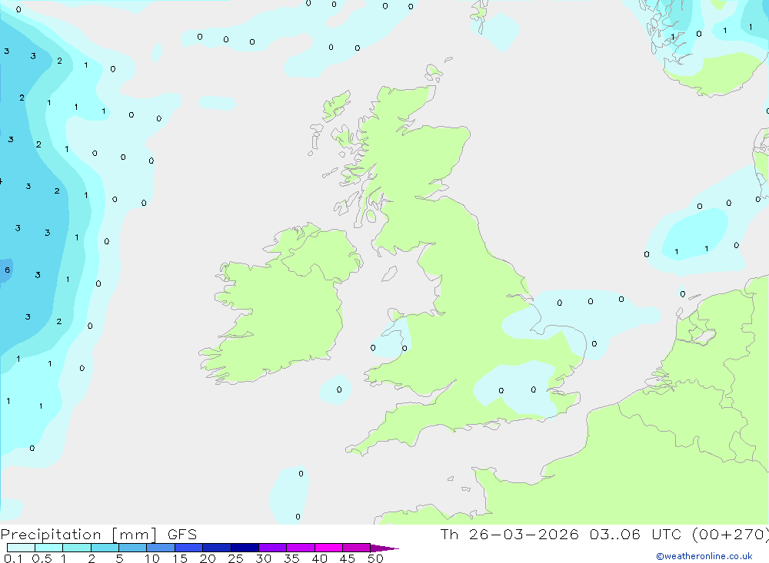Click the '0.5' legend scale label
This screenshot has width=769, height=563.
42,558
